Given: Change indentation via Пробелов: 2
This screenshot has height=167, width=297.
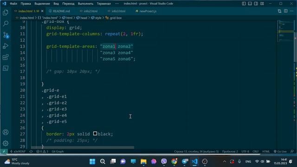Looking at the screenshot, I should [x=230, y=152].
